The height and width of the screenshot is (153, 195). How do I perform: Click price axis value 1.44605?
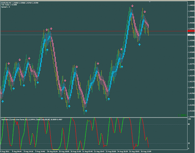[x=191, y=11]
